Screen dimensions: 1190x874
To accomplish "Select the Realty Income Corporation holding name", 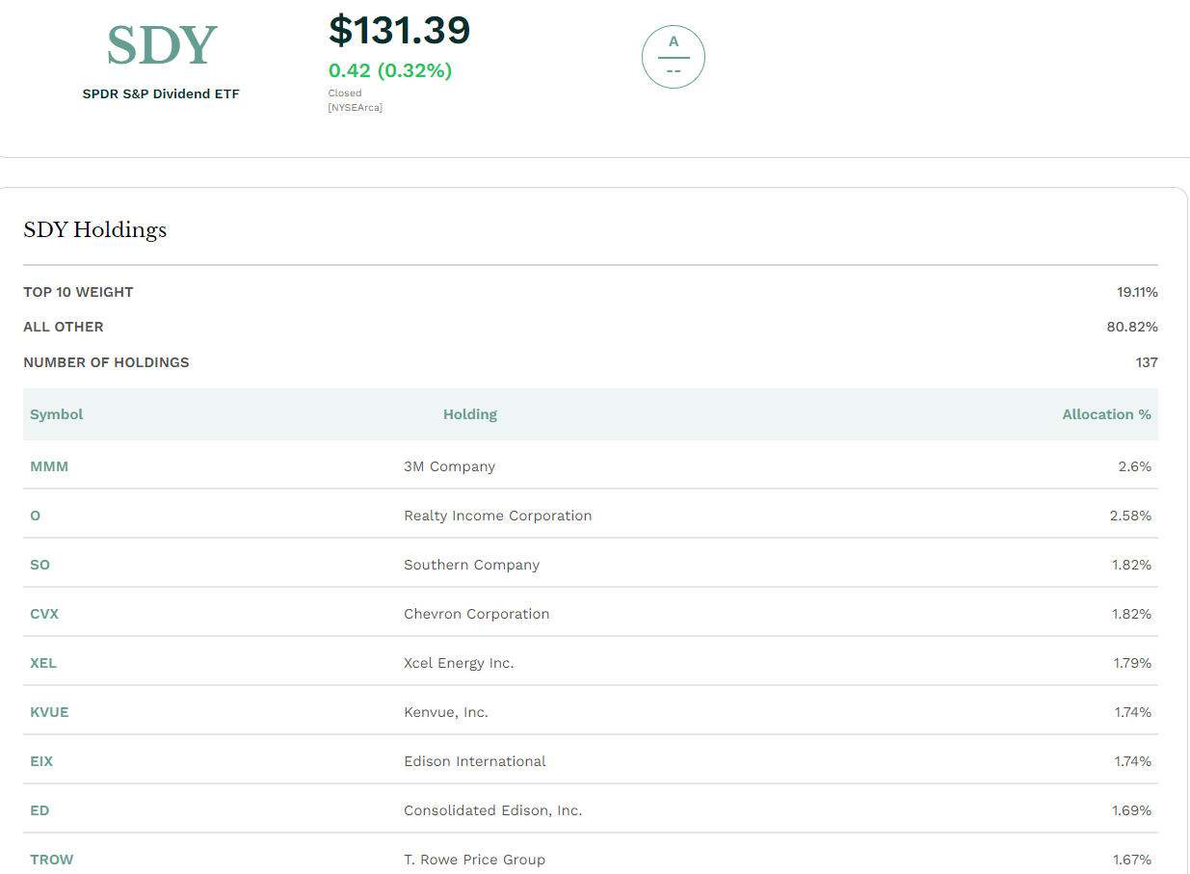I will point(498,516).
